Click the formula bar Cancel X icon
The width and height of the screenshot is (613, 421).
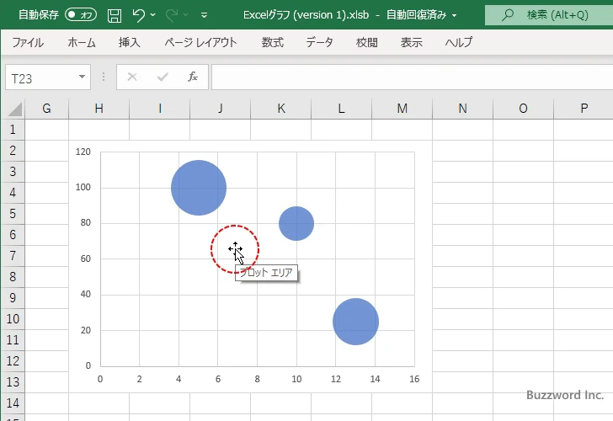tap(132, 77)
